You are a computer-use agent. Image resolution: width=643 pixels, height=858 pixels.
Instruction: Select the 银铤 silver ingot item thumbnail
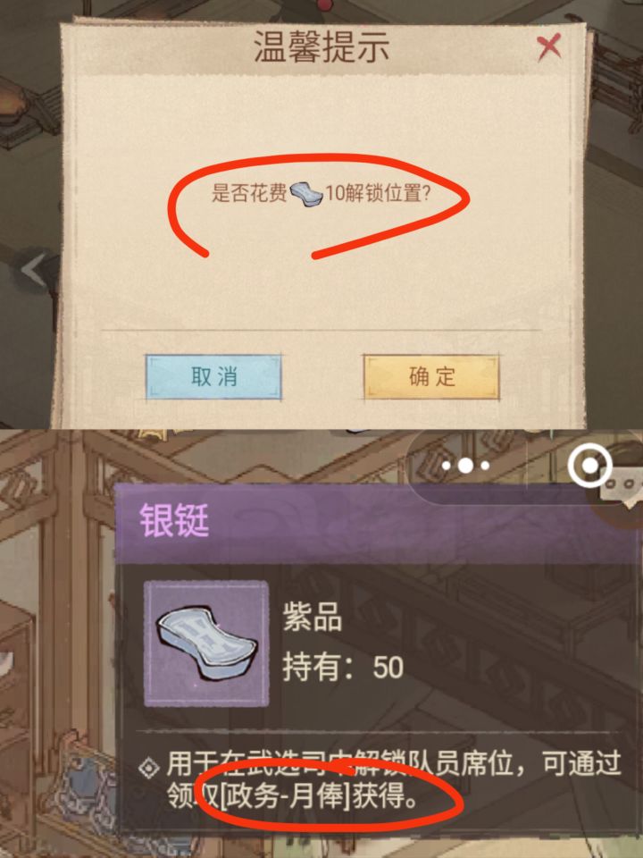tap(206, 643)
